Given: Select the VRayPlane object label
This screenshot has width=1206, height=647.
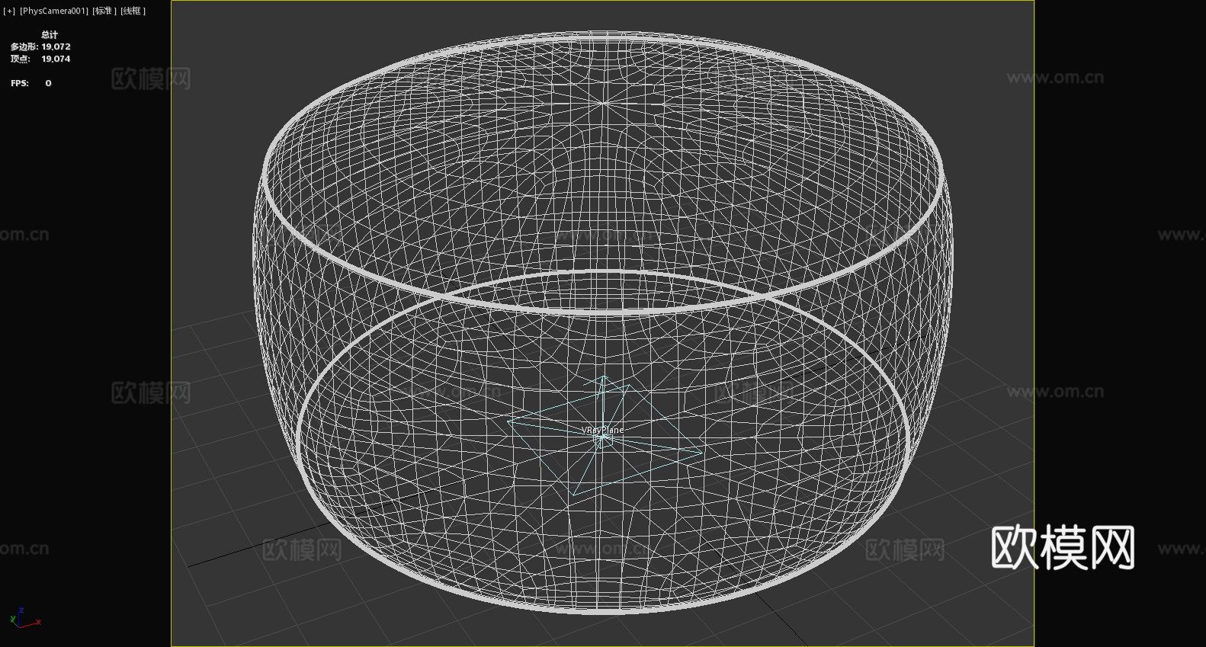Looking at the screenshot, I should (x=602, y=430).
